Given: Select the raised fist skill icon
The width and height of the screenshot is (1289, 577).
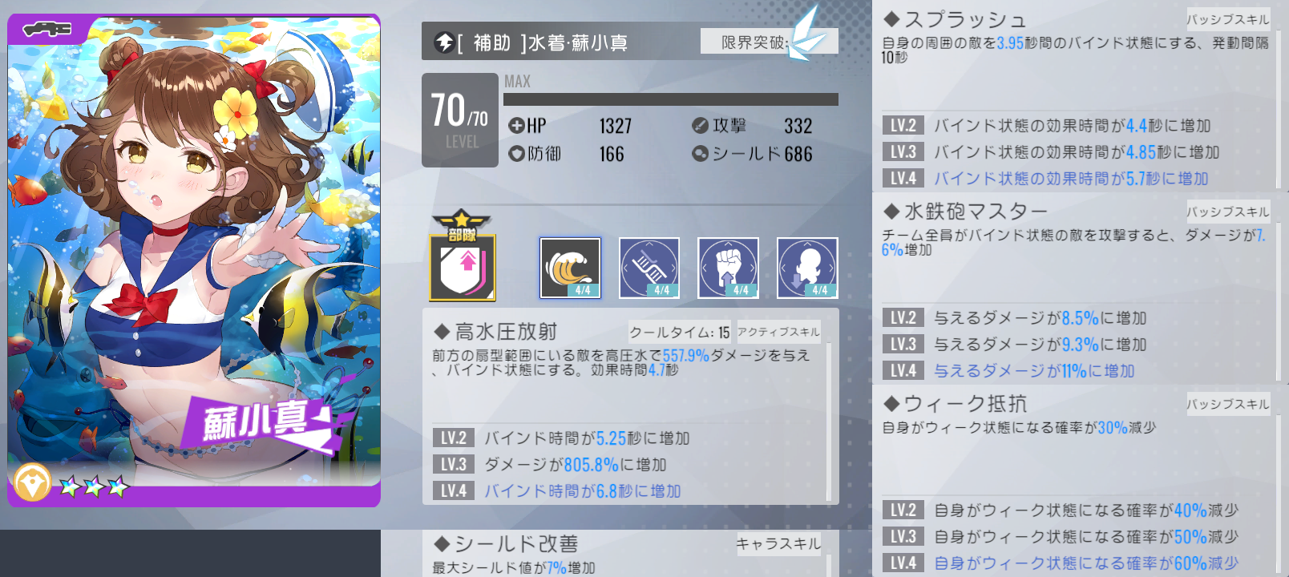Looking at the screenshot, I should coord(728,268).
